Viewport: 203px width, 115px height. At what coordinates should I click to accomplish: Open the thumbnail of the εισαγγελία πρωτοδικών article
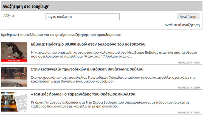point(14,77)
